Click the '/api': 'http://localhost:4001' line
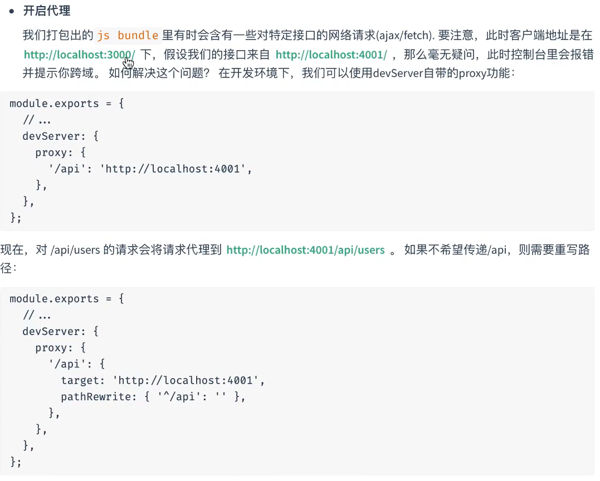 (150, 169)
